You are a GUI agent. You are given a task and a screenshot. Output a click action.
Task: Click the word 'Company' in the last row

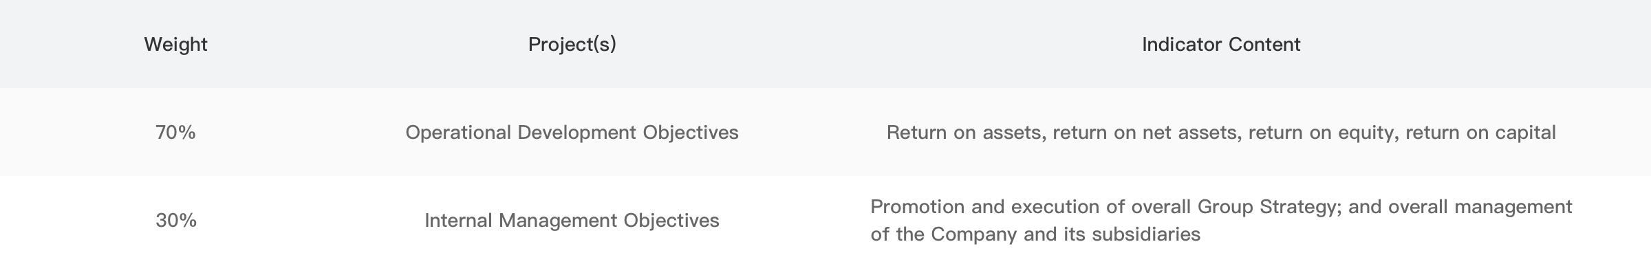coord(973,234)
